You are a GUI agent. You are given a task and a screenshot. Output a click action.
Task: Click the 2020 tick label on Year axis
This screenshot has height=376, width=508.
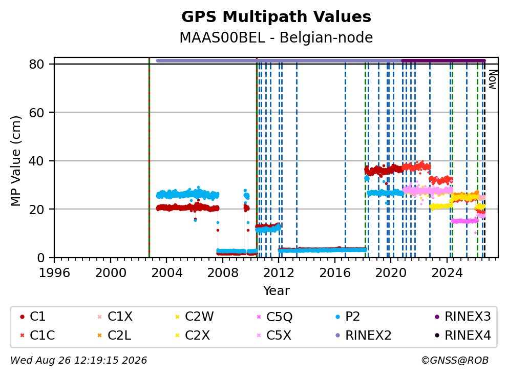click(391, 273)
